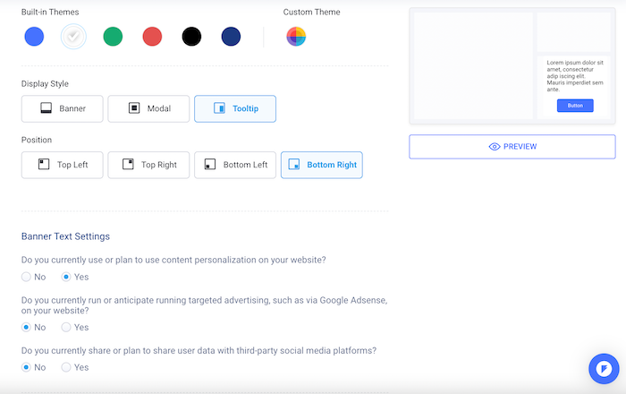
Task: Pick the navy blue built-in theme
Action: pyautogui.click(x=231, y=37)
